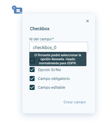
Task: Uncheck the Opción Si/No checkbox
Action: pos(32,70)
